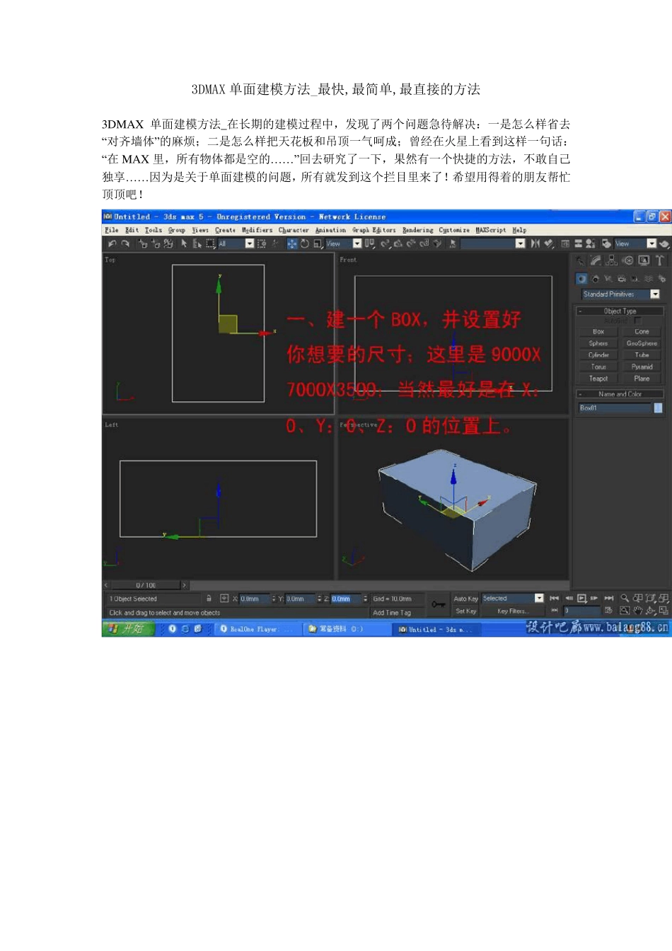Select the Geometry category icon
672x951 pixels.
581,279
